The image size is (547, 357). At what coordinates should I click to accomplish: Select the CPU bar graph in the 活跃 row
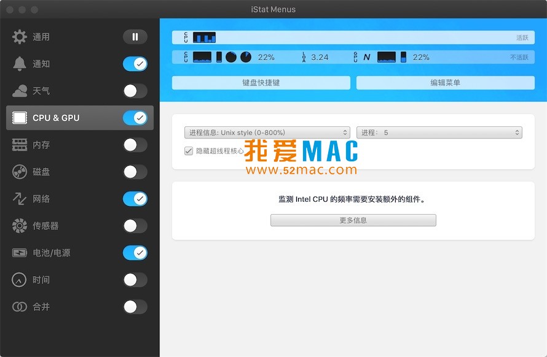coord(205,37)
